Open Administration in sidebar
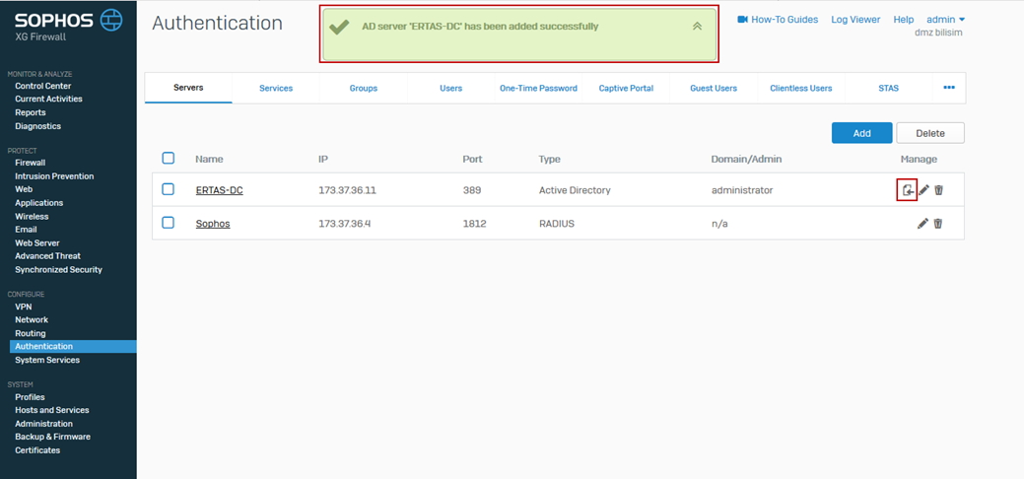Viewport: 1024px width, 479px height. coord(43,424)
